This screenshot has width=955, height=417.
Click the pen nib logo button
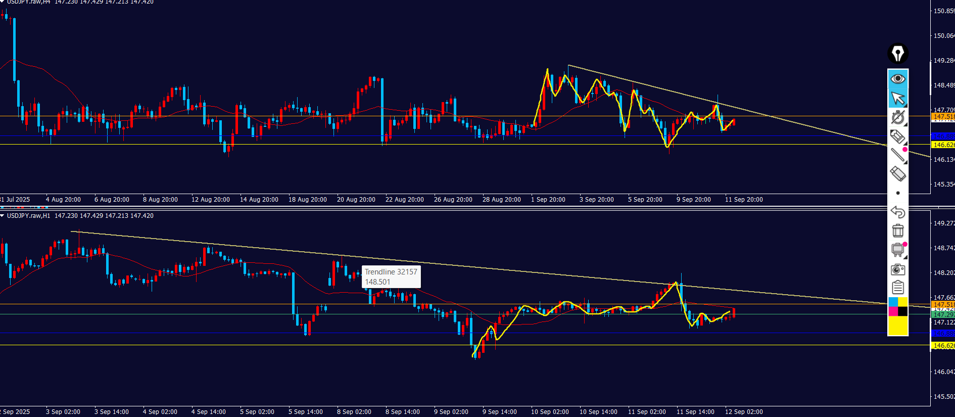click(897, 54)
